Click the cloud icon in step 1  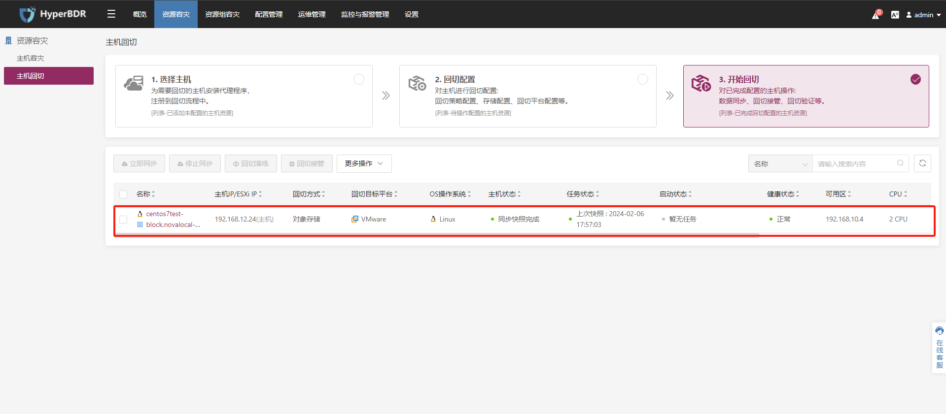tap(134, 83)
